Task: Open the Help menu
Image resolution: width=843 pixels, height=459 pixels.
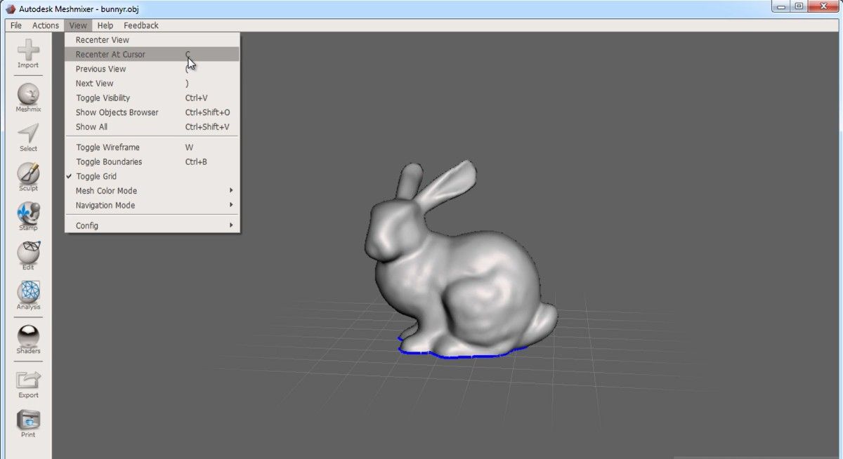Action: coord(105,25)
